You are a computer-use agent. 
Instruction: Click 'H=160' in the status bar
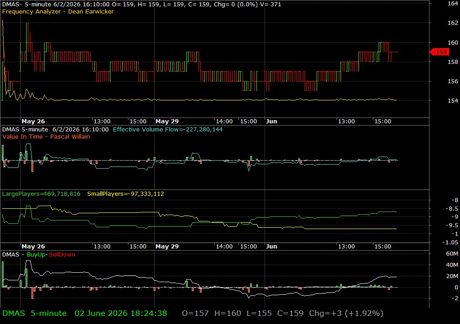[228, 313]
